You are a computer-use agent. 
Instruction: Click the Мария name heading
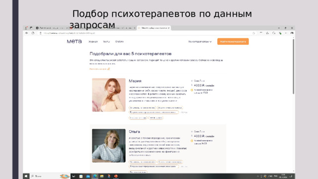(135, 81)
